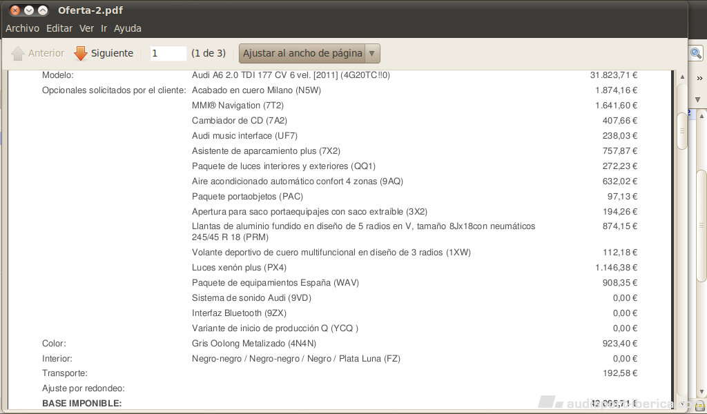Image resolution: width=707 pixels, height=414 pixels.
Task: Click the price '272,23 €'
Action: click(620, 166)
